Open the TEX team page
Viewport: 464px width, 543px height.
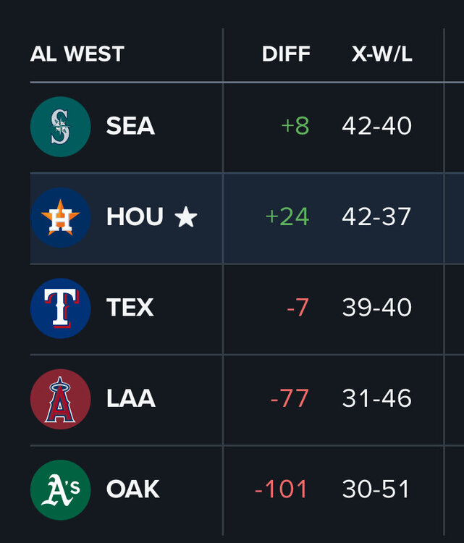pyautogui.click(x=130, y=308)
